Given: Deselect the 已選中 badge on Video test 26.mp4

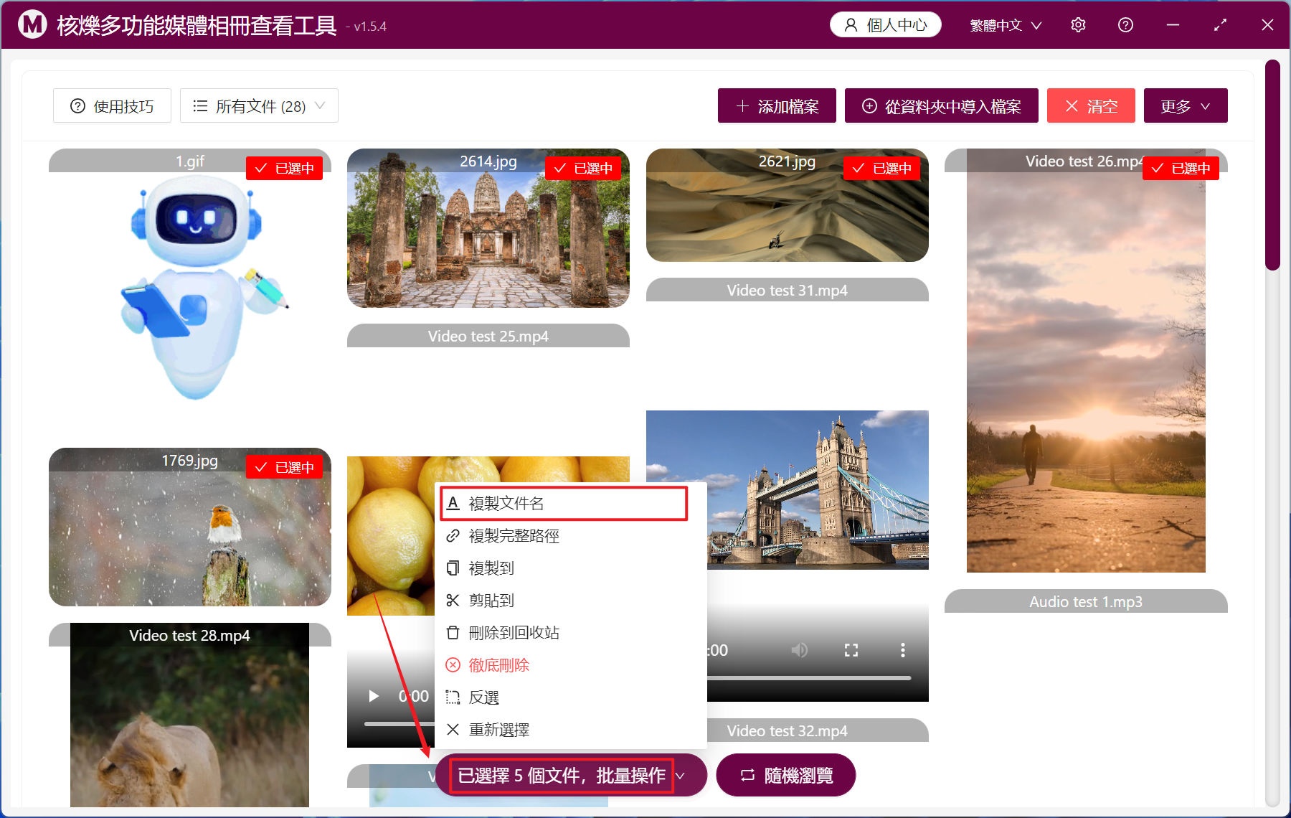Looking at the screenshot, I should pyautogui.click(x=1181, y=169).
